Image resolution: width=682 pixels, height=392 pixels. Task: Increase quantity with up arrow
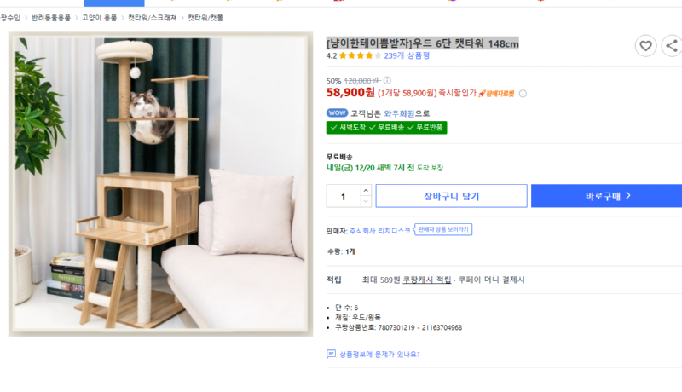pyautogui.click(x=366, y=190)
